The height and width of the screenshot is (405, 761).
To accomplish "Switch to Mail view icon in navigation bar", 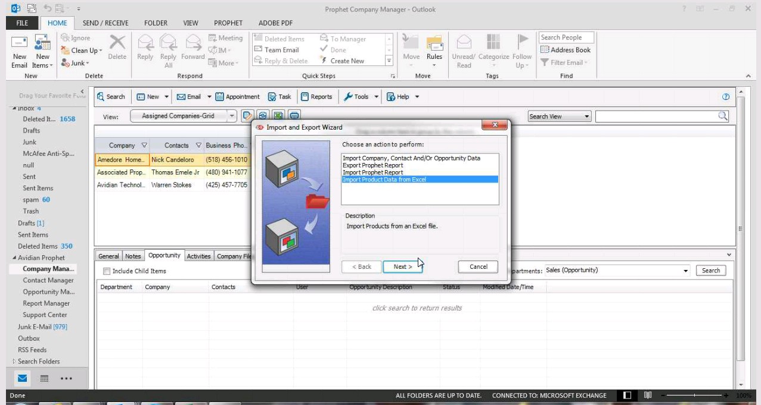I will (x=23, y=378).
